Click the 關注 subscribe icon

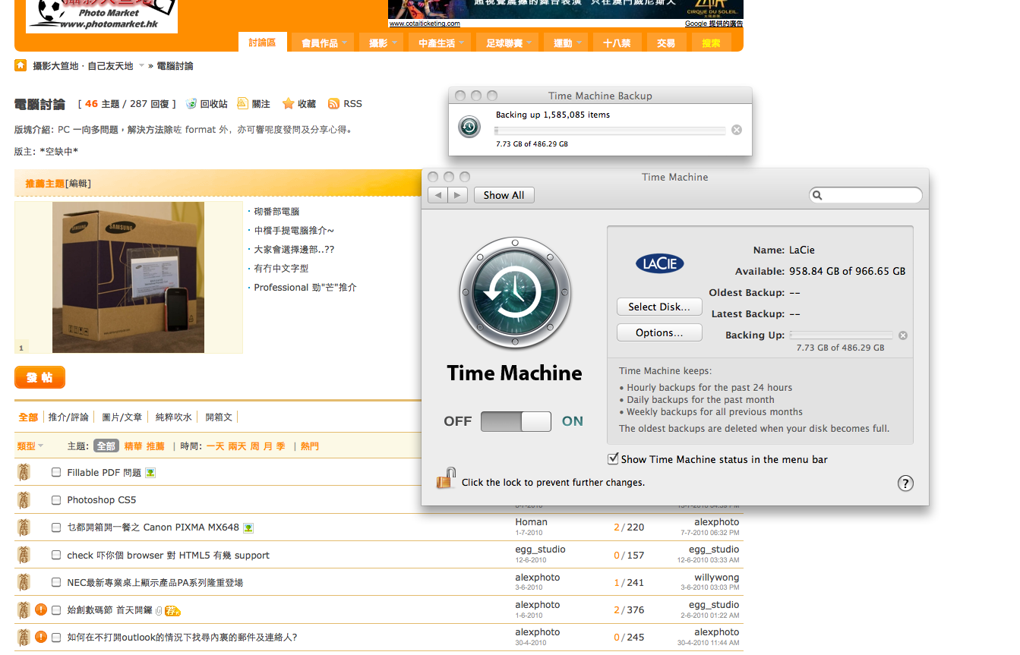pos(243,103)
